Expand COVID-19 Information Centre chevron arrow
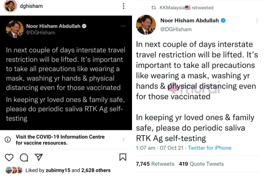264x176 pixels. tap(123, 139)
